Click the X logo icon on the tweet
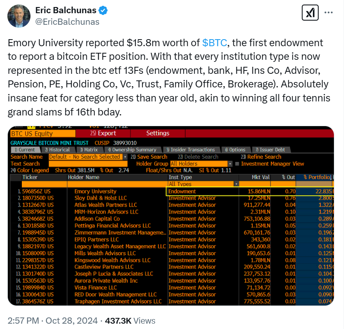The image size is (345, 329). (x=310, y=12)
